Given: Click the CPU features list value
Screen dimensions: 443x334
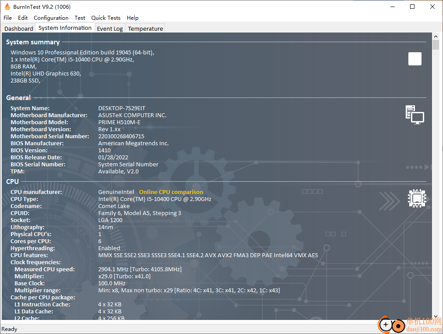Looking at the screenshot, I should click(x=208, y=255).
